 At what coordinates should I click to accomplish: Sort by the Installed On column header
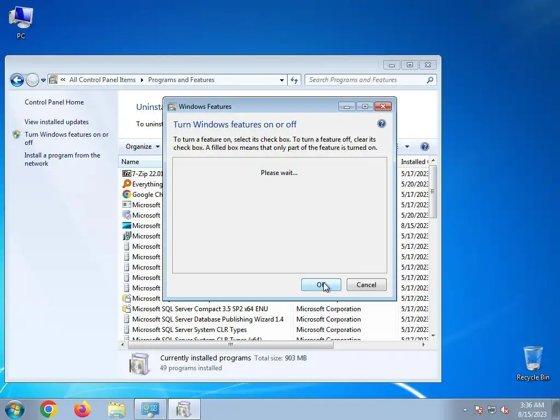point(413,162)
